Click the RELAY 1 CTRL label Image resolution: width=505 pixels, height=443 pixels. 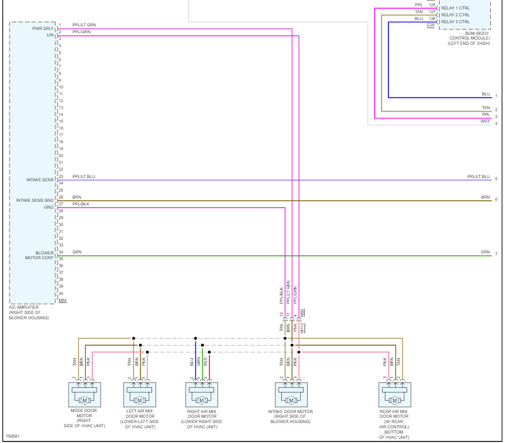point(455,8)
